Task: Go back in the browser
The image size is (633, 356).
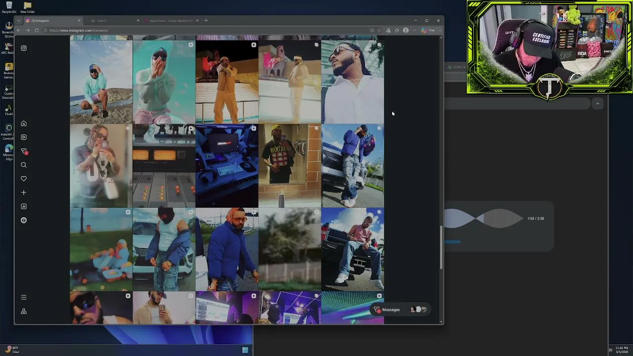Action: pos(19,30)
